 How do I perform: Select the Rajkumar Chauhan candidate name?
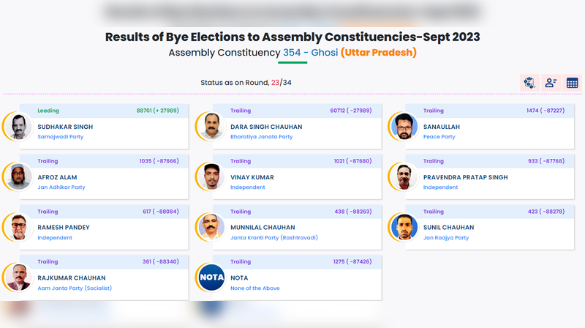pos(71,278)
